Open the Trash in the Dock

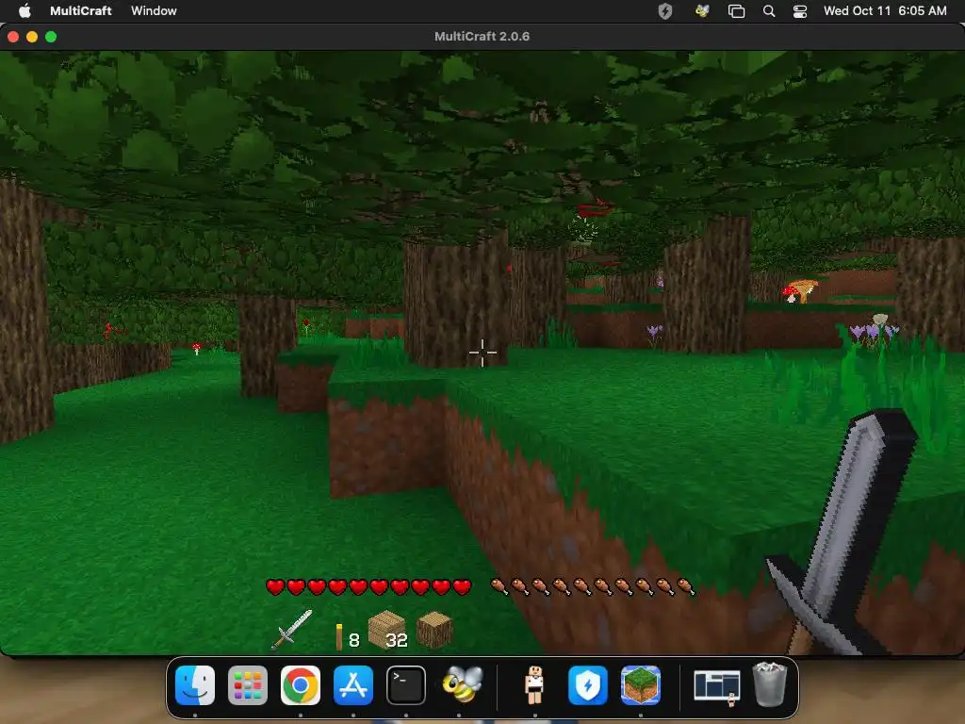(769, 684)
